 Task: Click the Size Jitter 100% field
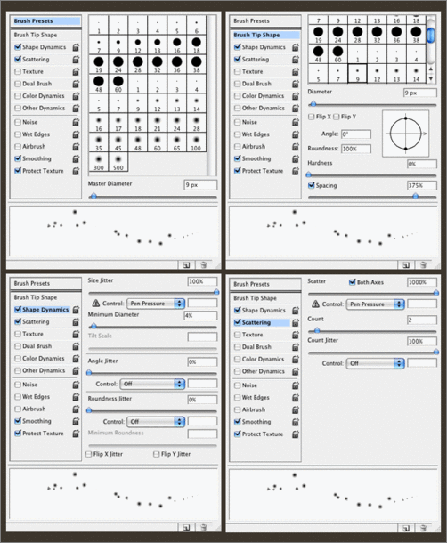(203, 281)
